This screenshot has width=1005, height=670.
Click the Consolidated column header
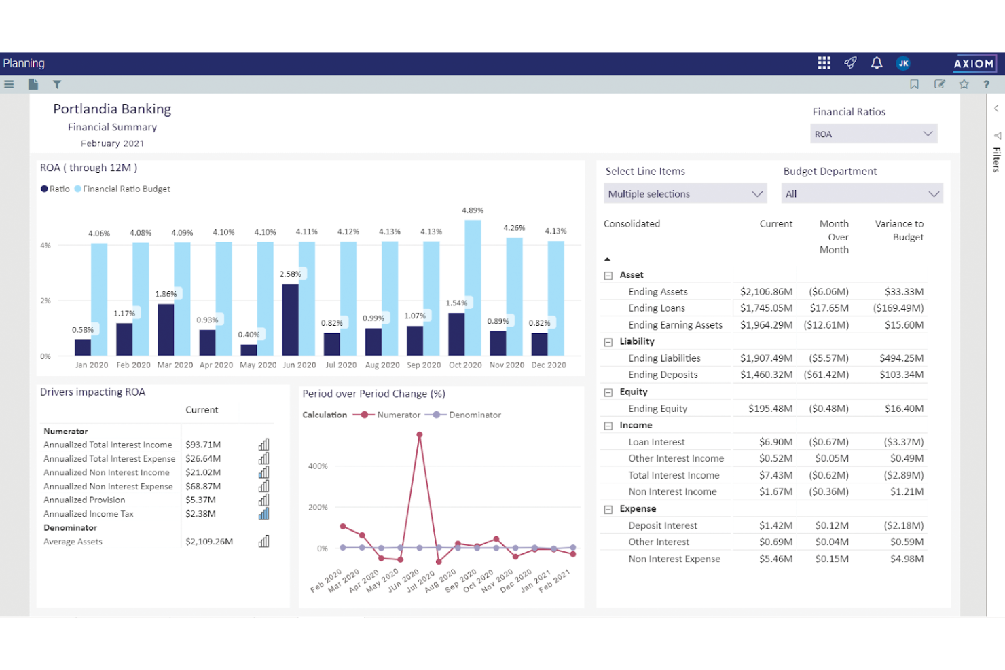[x=632, y=223]
